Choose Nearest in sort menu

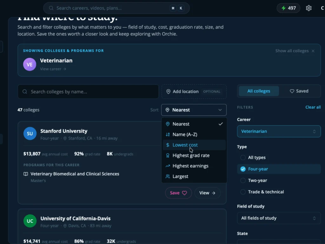click(194, 124)
